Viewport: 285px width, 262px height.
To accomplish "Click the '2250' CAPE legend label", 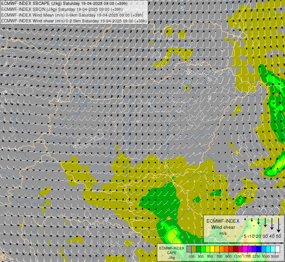I will click(256, 256).
